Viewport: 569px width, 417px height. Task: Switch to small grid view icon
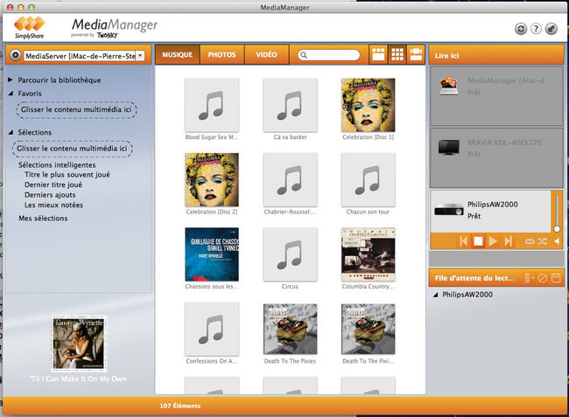click(x=397, y=55)
